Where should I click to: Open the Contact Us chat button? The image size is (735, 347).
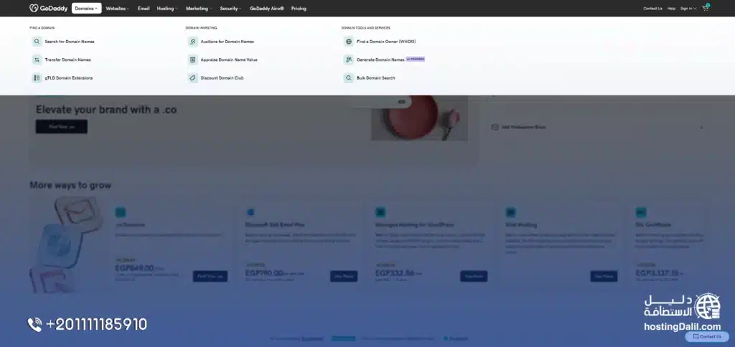point(707,336)
